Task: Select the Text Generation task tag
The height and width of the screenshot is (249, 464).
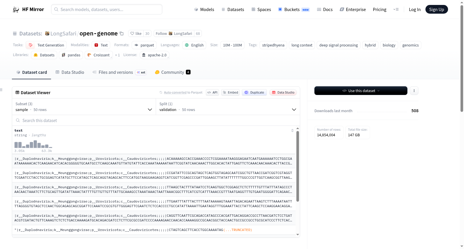Action: pos(46,45)
